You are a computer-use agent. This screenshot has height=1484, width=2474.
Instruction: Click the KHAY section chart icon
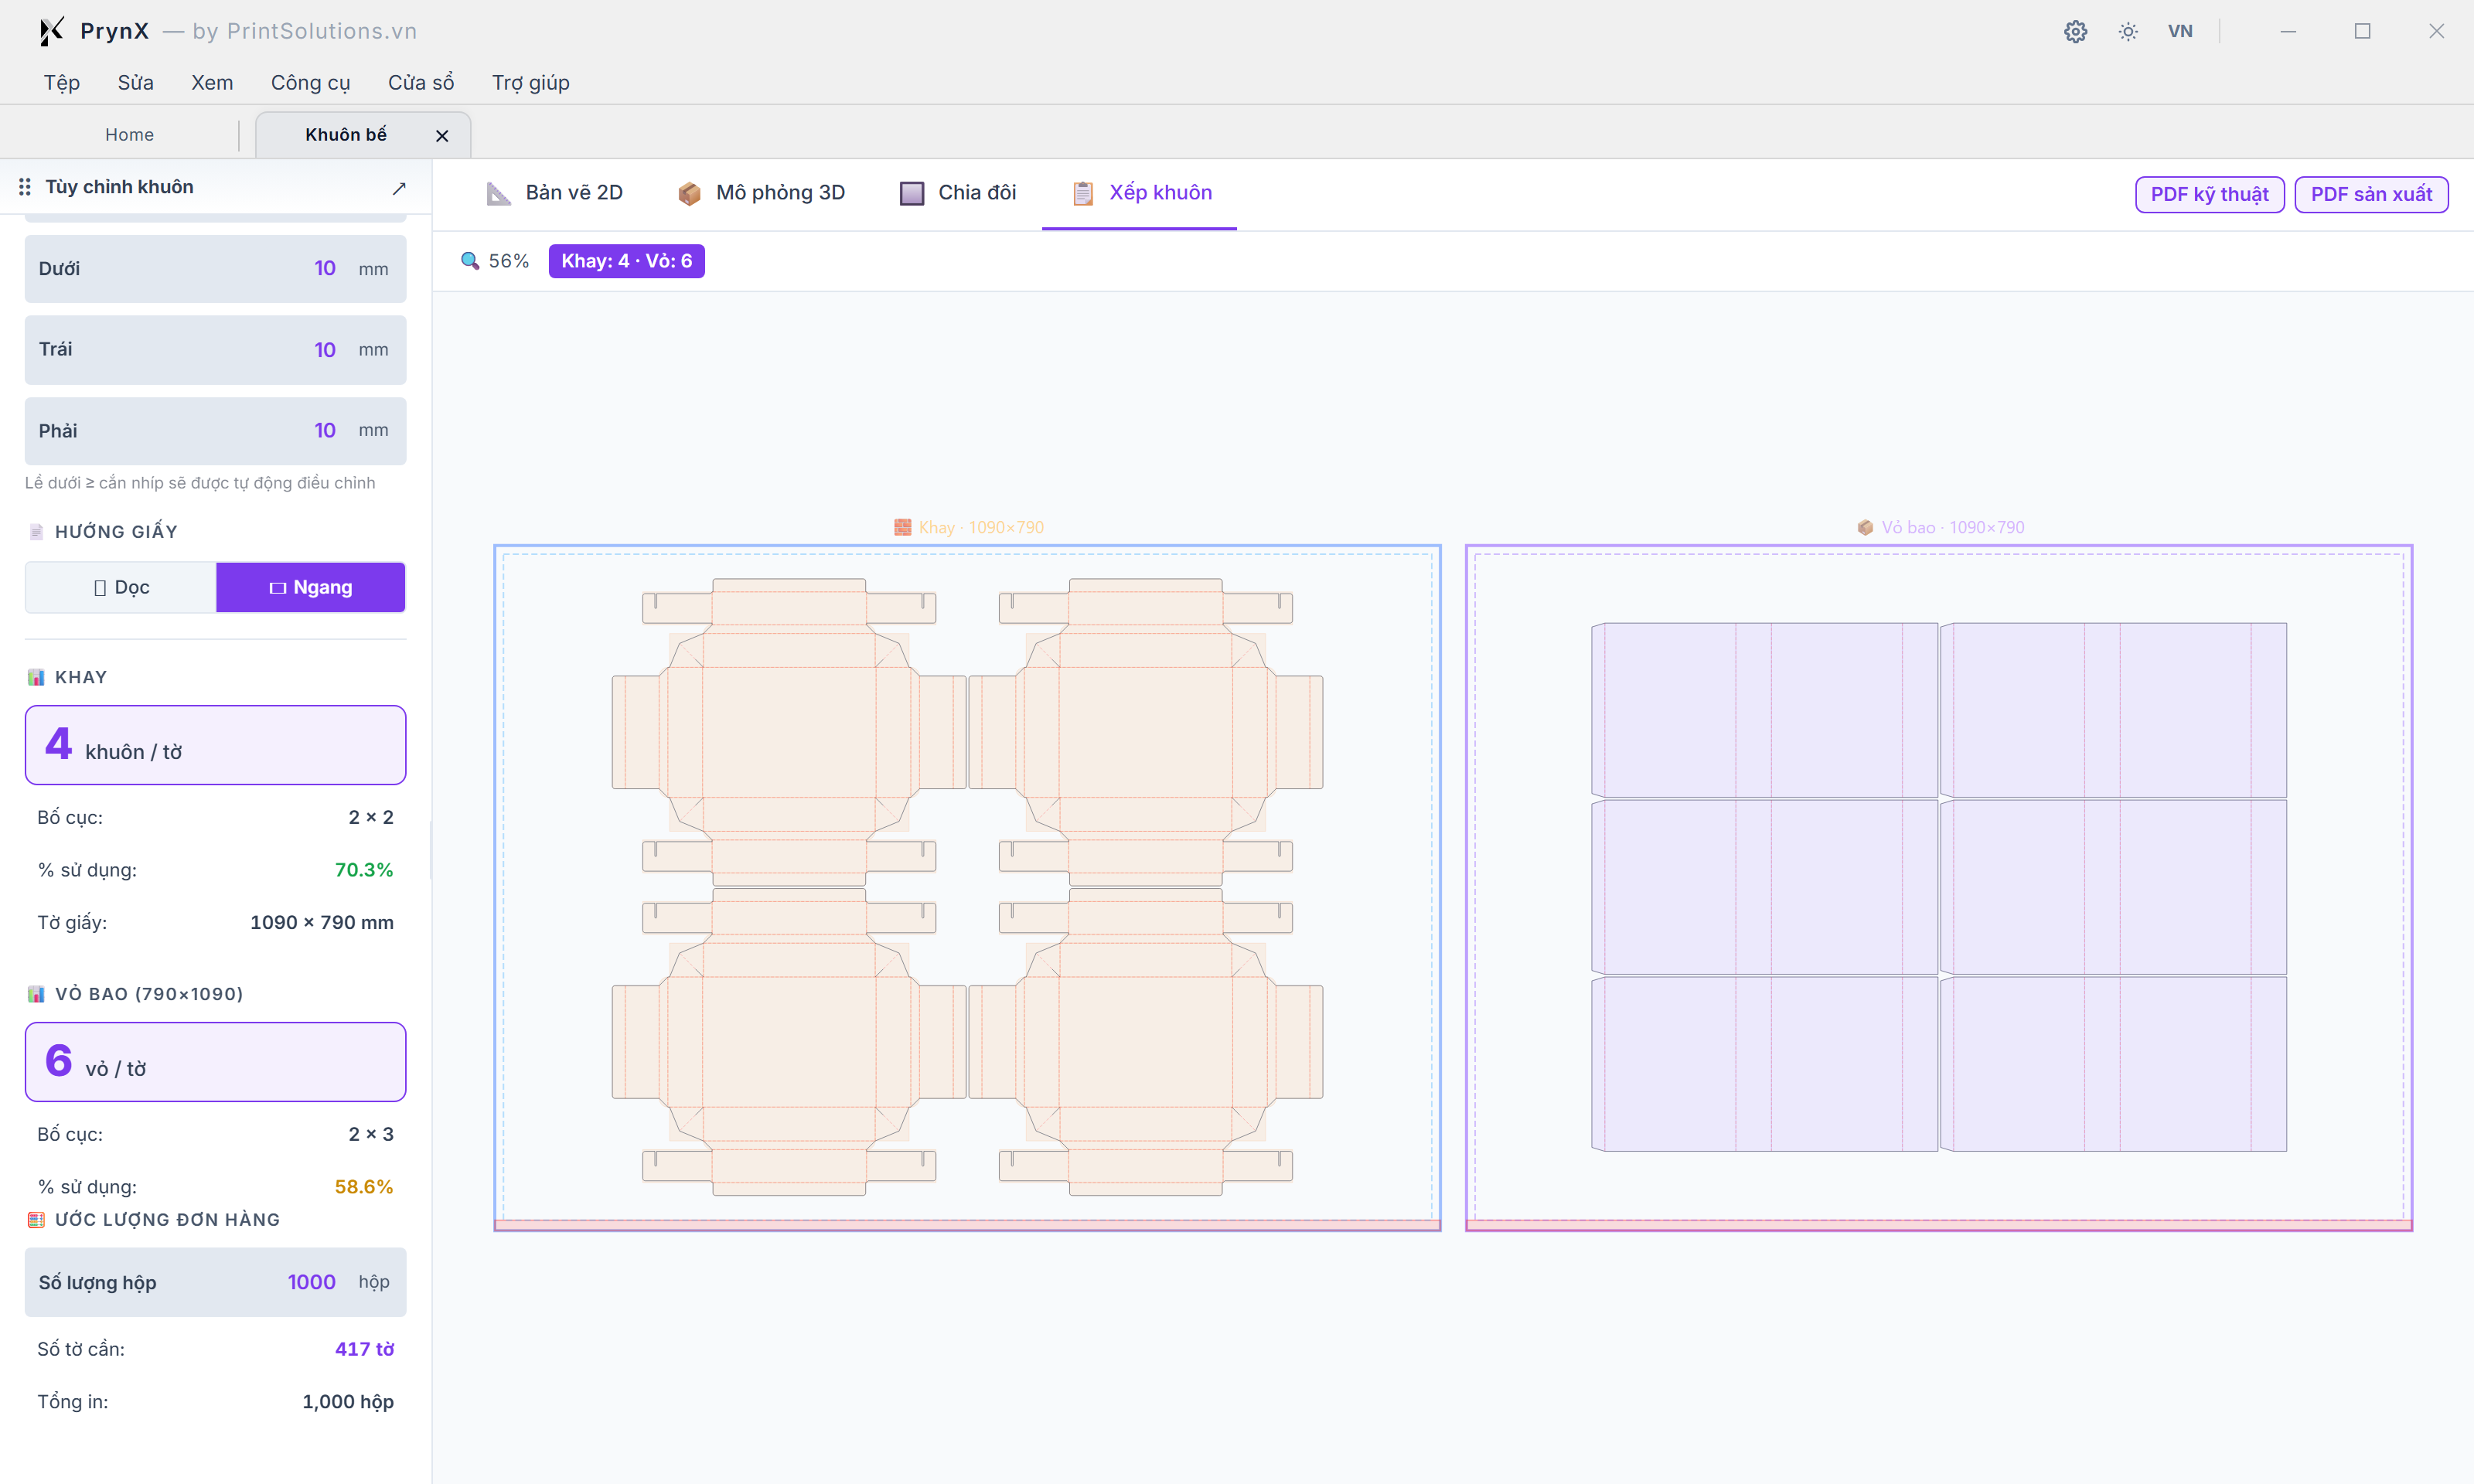(36, 677)
